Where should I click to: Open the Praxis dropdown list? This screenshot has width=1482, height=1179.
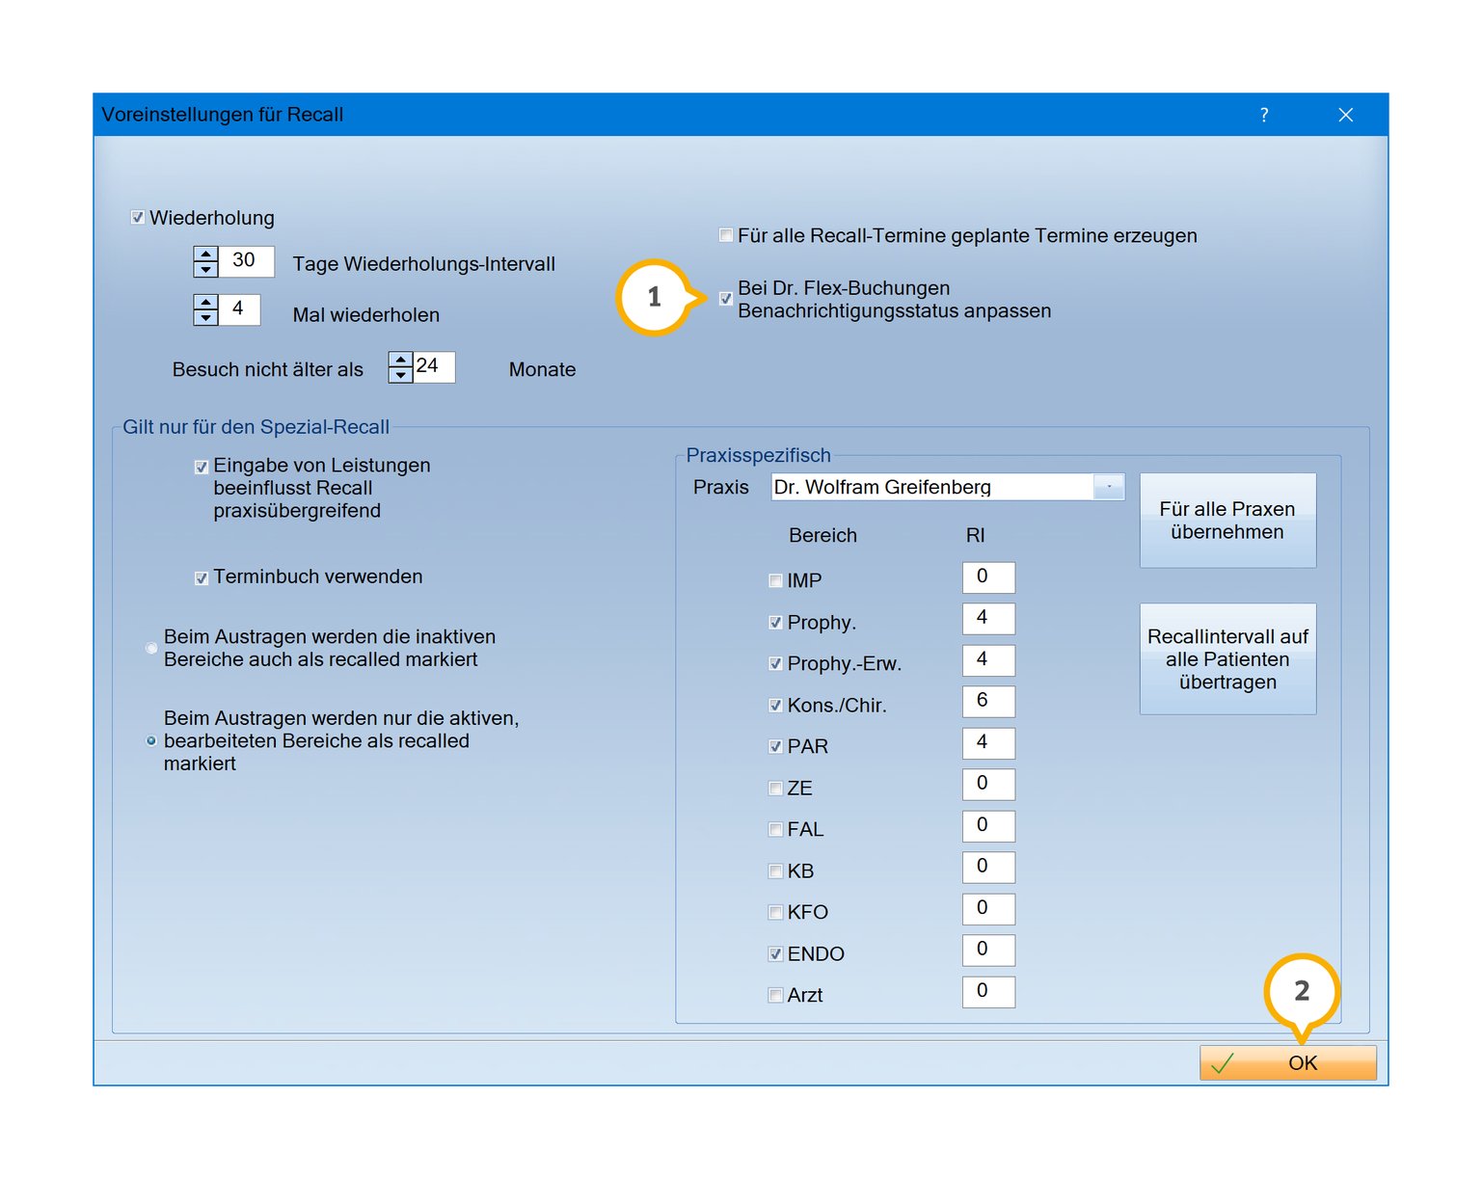(x=1109, y=487)
